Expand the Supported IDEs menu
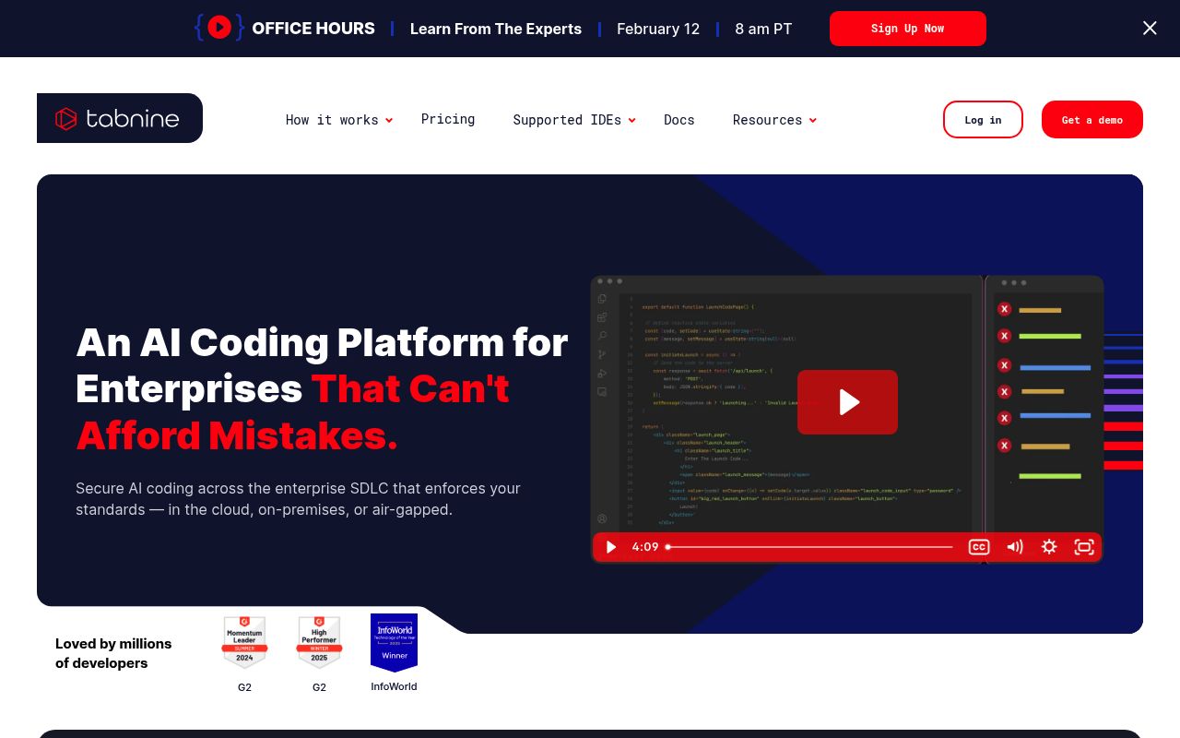Image resolution: width=1180 pixels, height=738 pixels. (573, 120)
